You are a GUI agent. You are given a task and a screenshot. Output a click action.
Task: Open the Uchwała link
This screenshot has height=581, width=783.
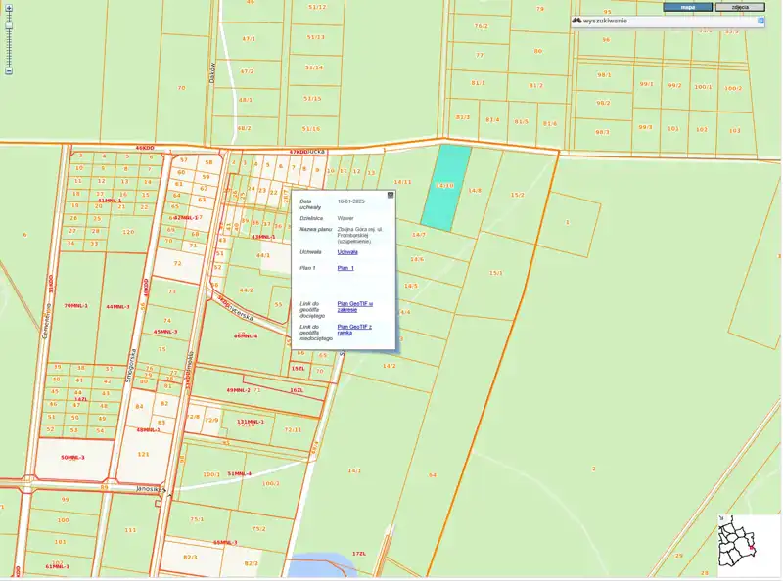[346, 251]
